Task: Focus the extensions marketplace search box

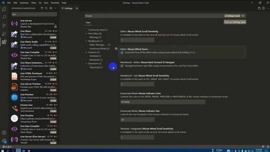Action: pyautogui.click(x=34, y=14)
